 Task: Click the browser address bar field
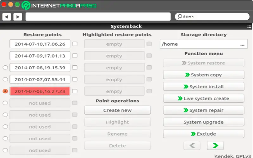coord(98,17)
